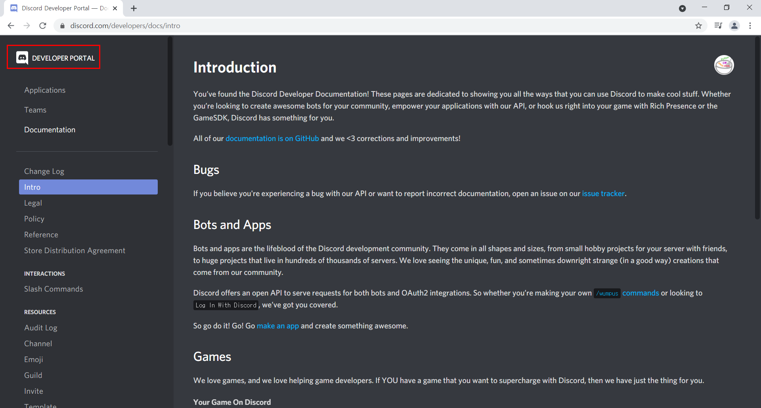Open the user avatar at top right

pyautogui.click(x=724, y=65)
